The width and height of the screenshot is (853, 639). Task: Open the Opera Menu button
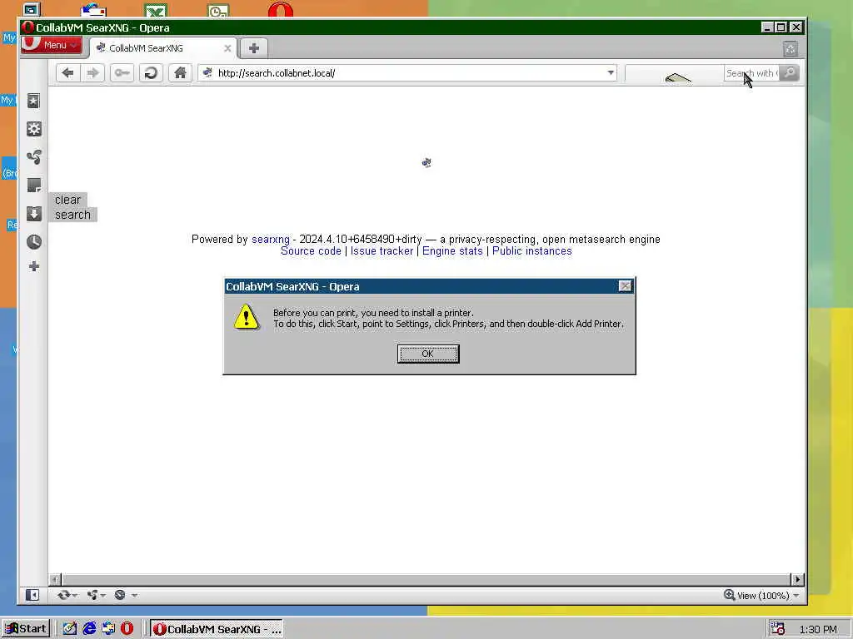[52, 45]
